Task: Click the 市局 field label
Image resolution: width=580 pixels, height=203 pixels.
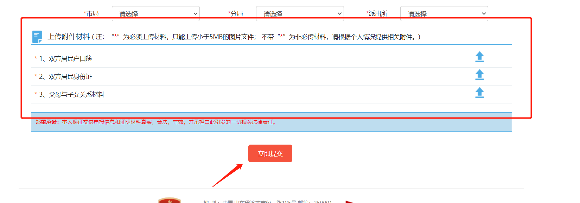Action: (x=91, y=13)
